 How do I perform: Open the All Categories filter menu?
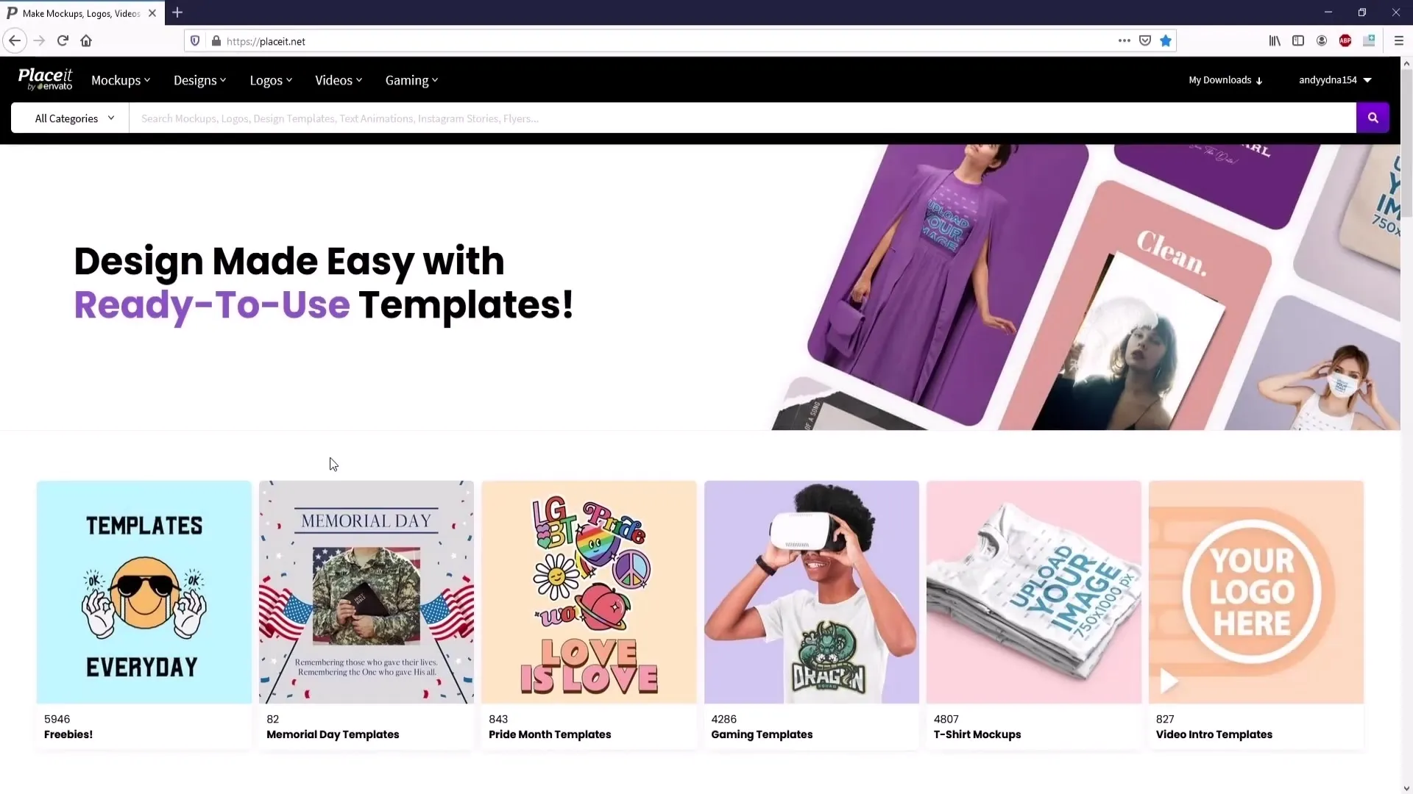pyautogui.click(x=73, y=118)
